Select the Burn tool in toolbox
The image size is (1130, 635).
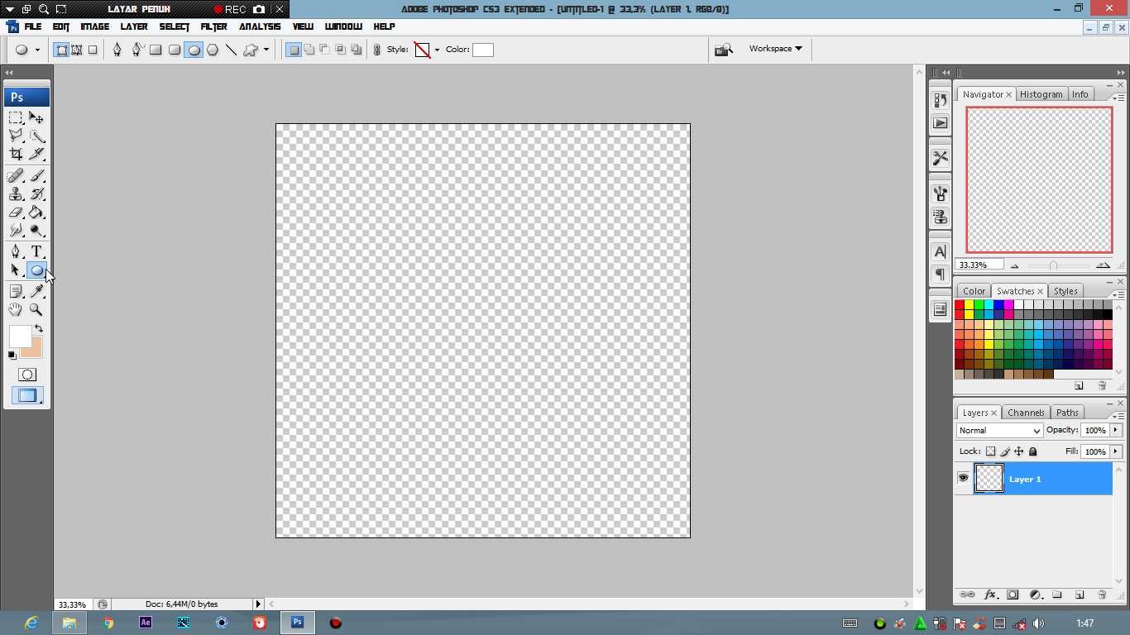[36, 231]
